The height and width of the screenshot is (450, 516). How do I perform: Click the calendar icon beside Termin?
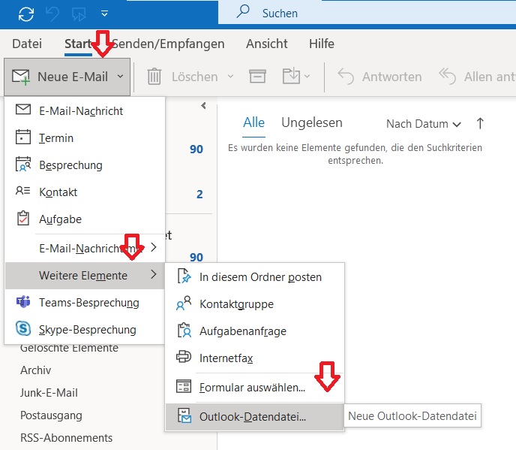click(23, 137)
